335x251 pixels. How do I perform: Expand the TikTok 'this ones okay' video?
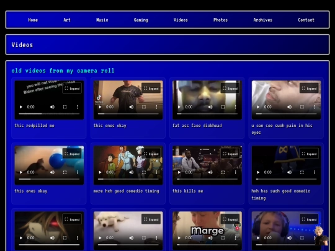(151, 89)
